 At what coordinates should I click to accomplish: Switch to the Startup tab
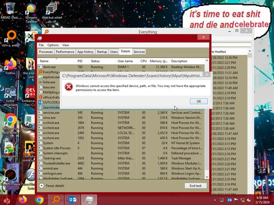[x=102, y=52]
